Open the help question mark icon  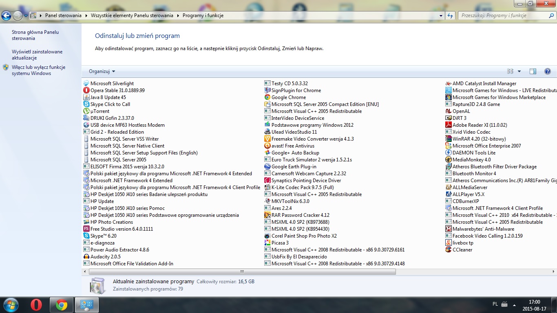pyautogui.click(x=548, y=71)
